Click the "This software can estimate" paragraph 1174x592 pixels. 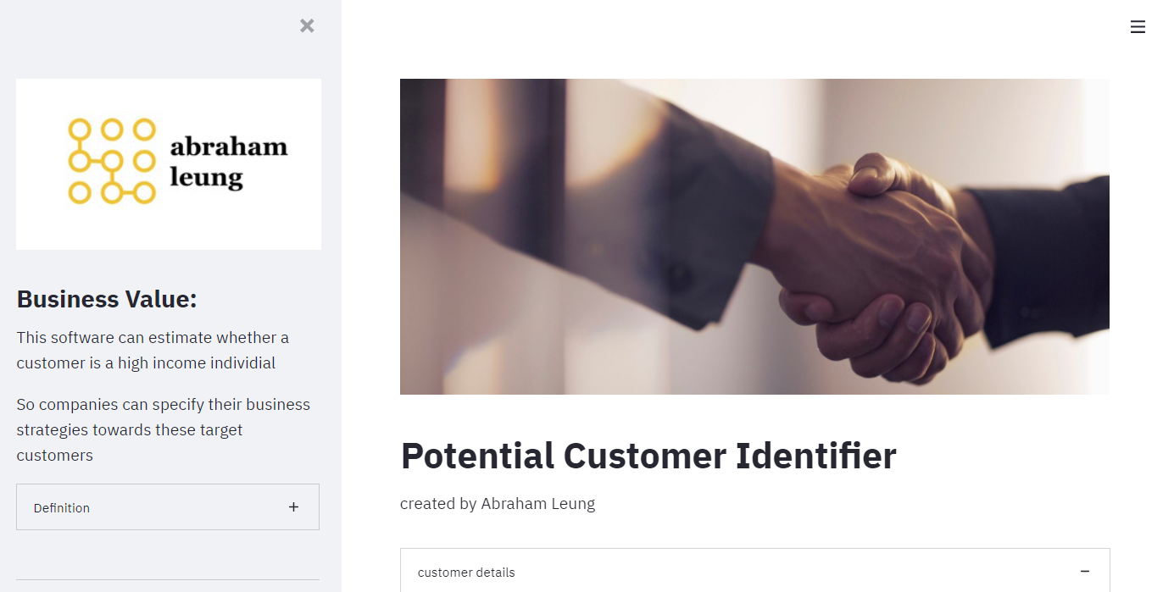[x=153, y=350]
